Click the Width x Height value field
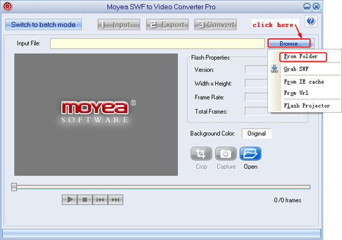 point(256,84)
